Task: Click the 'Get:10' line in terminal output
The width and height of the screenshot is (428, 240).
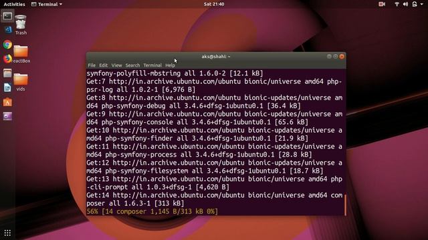Action: [214, 130]
